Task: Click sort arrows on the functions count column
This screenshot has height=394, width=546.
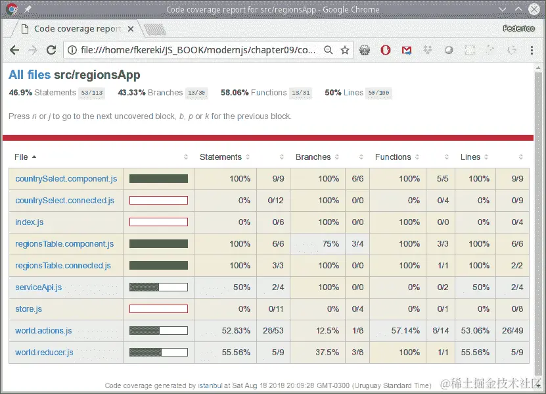Action: [x=446, y=157]
